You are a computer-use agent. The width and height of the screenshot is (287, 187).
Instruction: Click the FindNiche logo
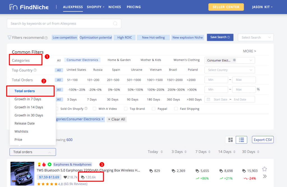click(29, 7)
